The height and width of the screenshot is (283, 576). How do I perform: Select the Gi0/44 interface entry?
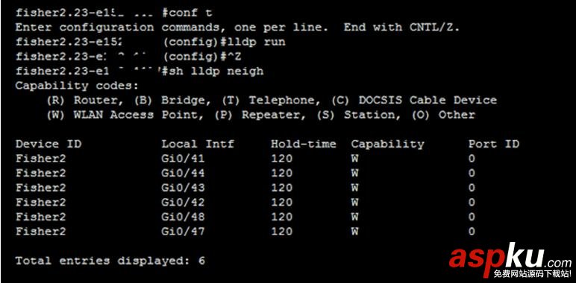click(x=183, y=173)
